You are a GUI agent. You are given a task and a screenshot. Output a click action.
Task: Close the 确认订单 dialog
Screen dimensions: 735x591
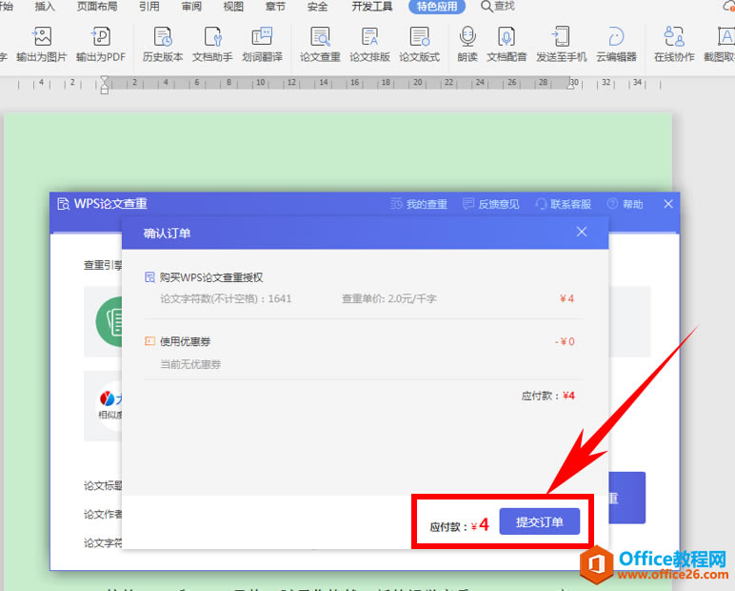pos(583,232)
